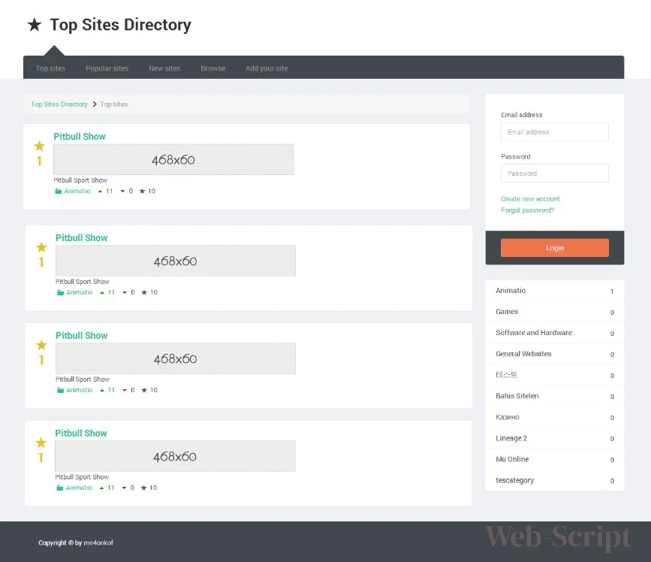Screen dimensions: 651x562
Task: Click the gold star on the second listing
Action: (x=41, y=247)
